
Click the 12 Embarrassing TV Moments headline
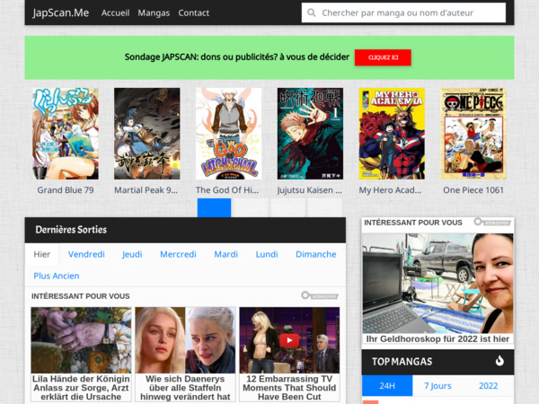point(289,388)
